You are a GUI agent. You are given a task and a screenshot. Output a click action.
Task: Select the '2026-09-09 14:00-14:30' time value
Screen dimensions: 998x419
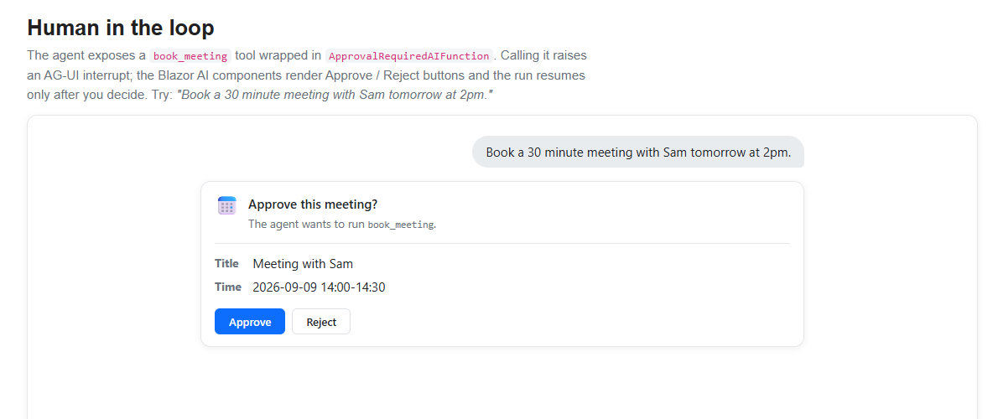click(319, 287)
